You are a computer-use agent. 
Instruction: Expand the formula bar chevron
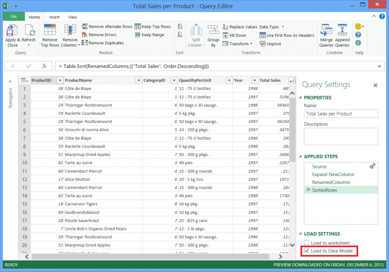point(380,66)
